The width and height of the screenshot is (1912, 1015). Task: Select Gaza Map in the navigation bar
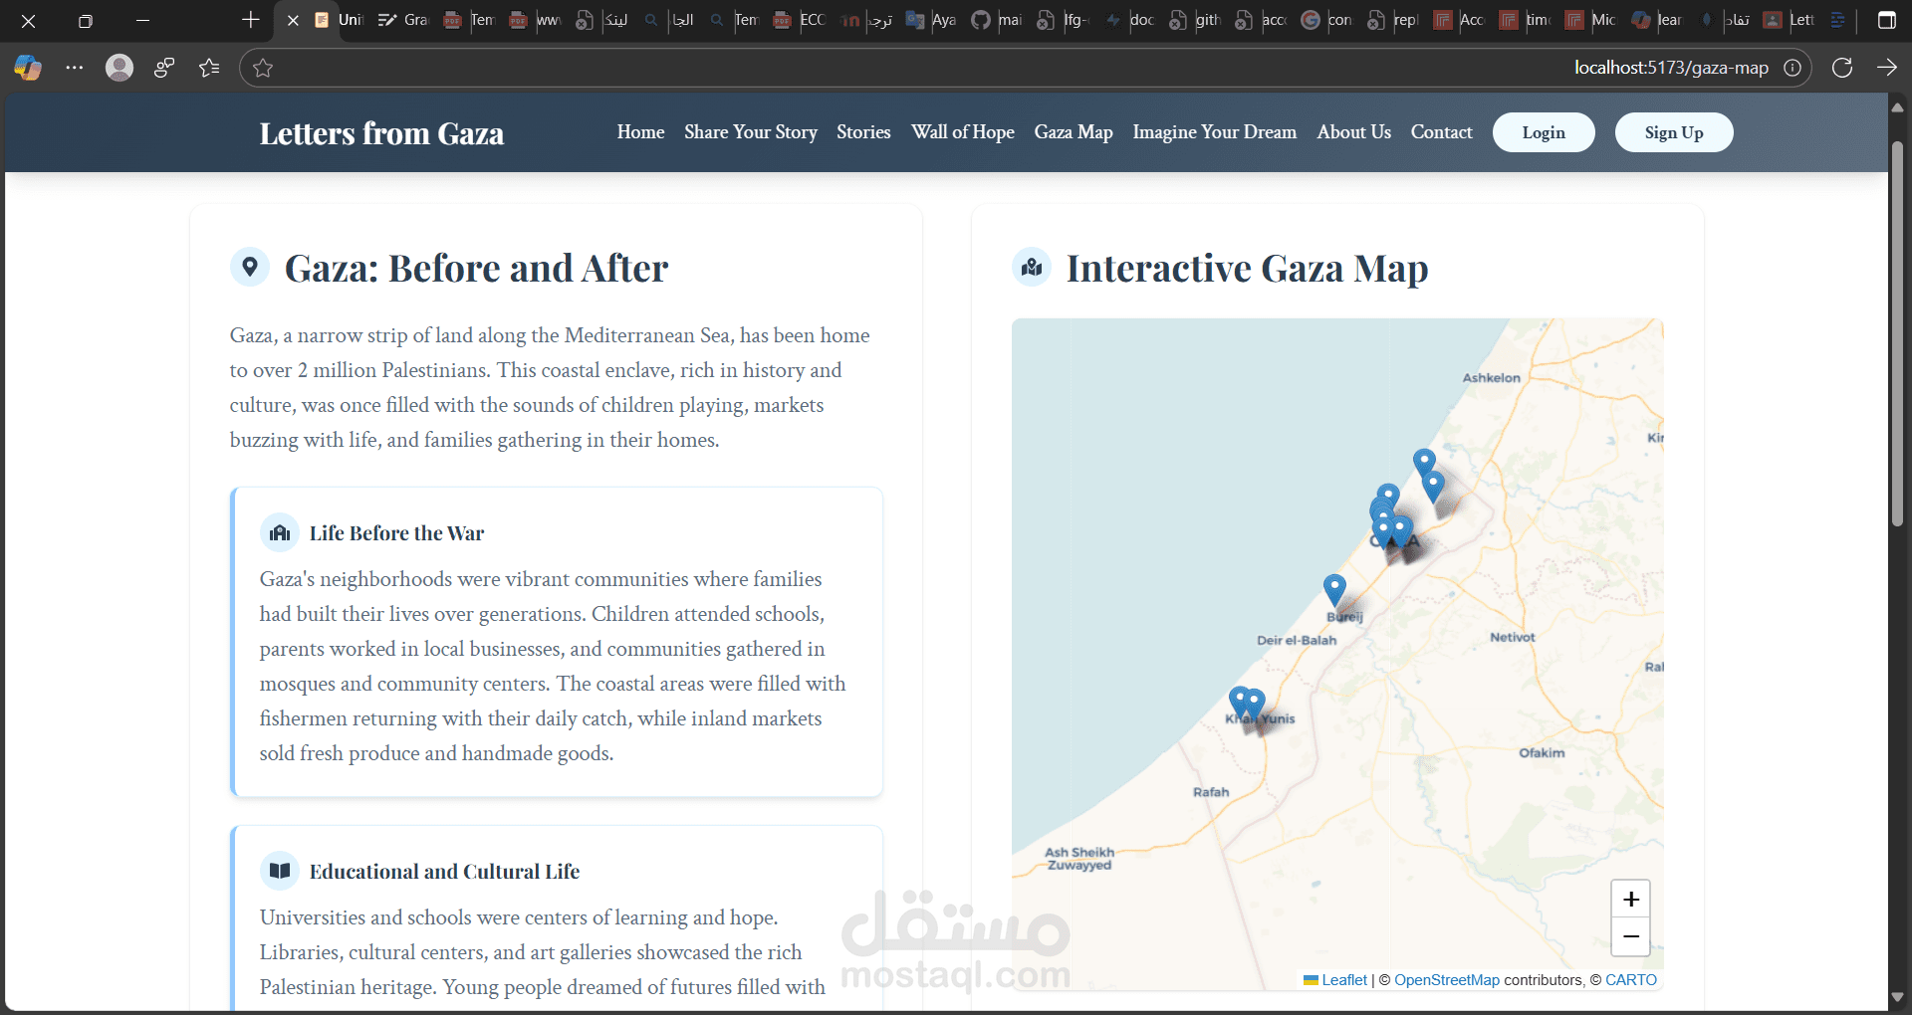(x=1074, y=132)
